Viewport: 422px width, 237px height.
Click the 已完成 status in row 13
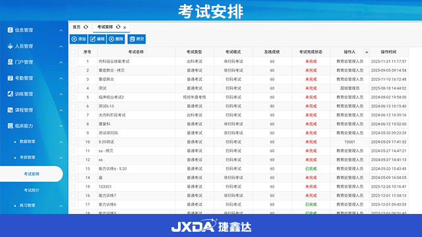(x=311, y=169)
